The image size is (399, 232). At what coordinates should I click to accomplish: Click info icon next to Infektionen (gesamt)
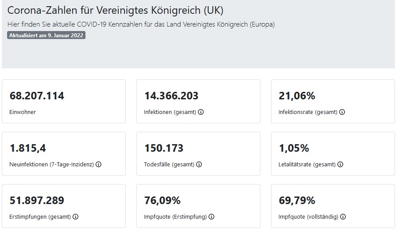[x=201, y=112]
